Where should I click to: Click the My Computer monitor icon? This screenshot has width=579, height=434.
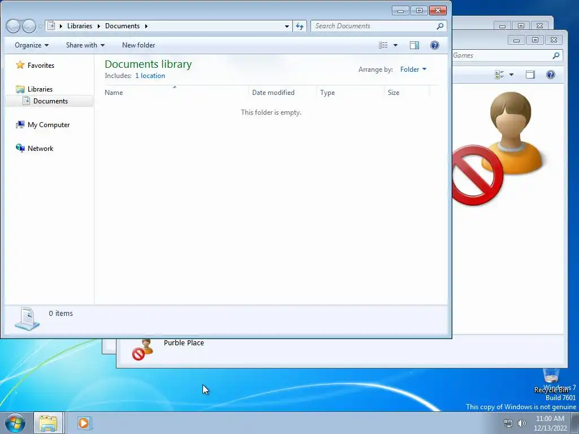pos(20,125)
